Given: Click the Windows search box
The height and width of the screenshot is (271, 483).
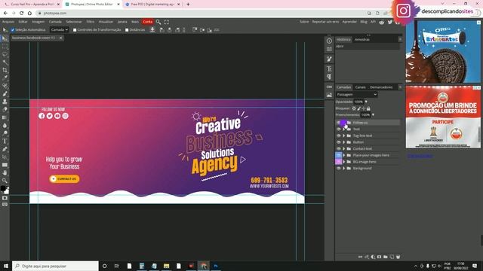Looking at the screenshot, I should click(x=55, y=266).
